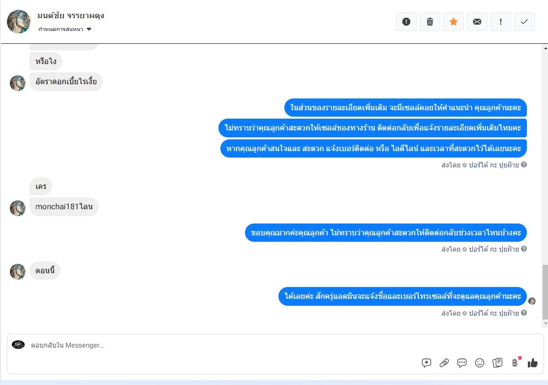Mark the conversation unread with the envelope icon

(477, 22)
